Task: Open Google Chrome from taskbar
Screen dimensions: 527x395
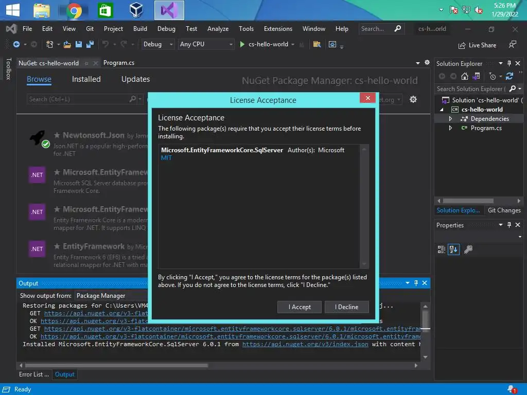Action: click(74, 10)
